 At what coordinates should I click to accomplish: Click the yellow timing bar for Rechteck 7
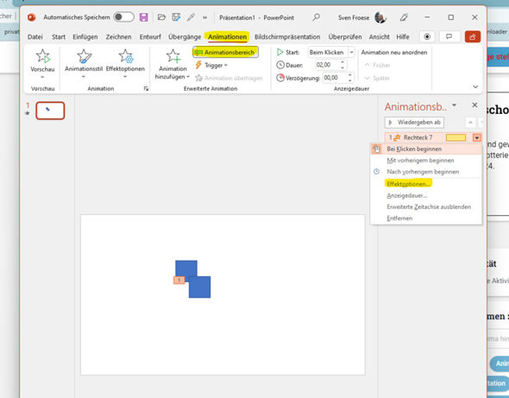coord(456,137)
